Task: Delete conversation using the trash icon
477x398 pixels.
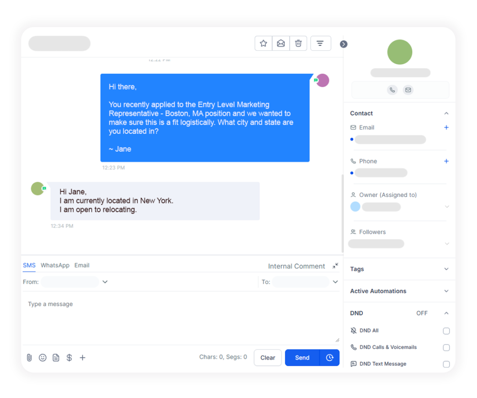Action: [298, 43]
